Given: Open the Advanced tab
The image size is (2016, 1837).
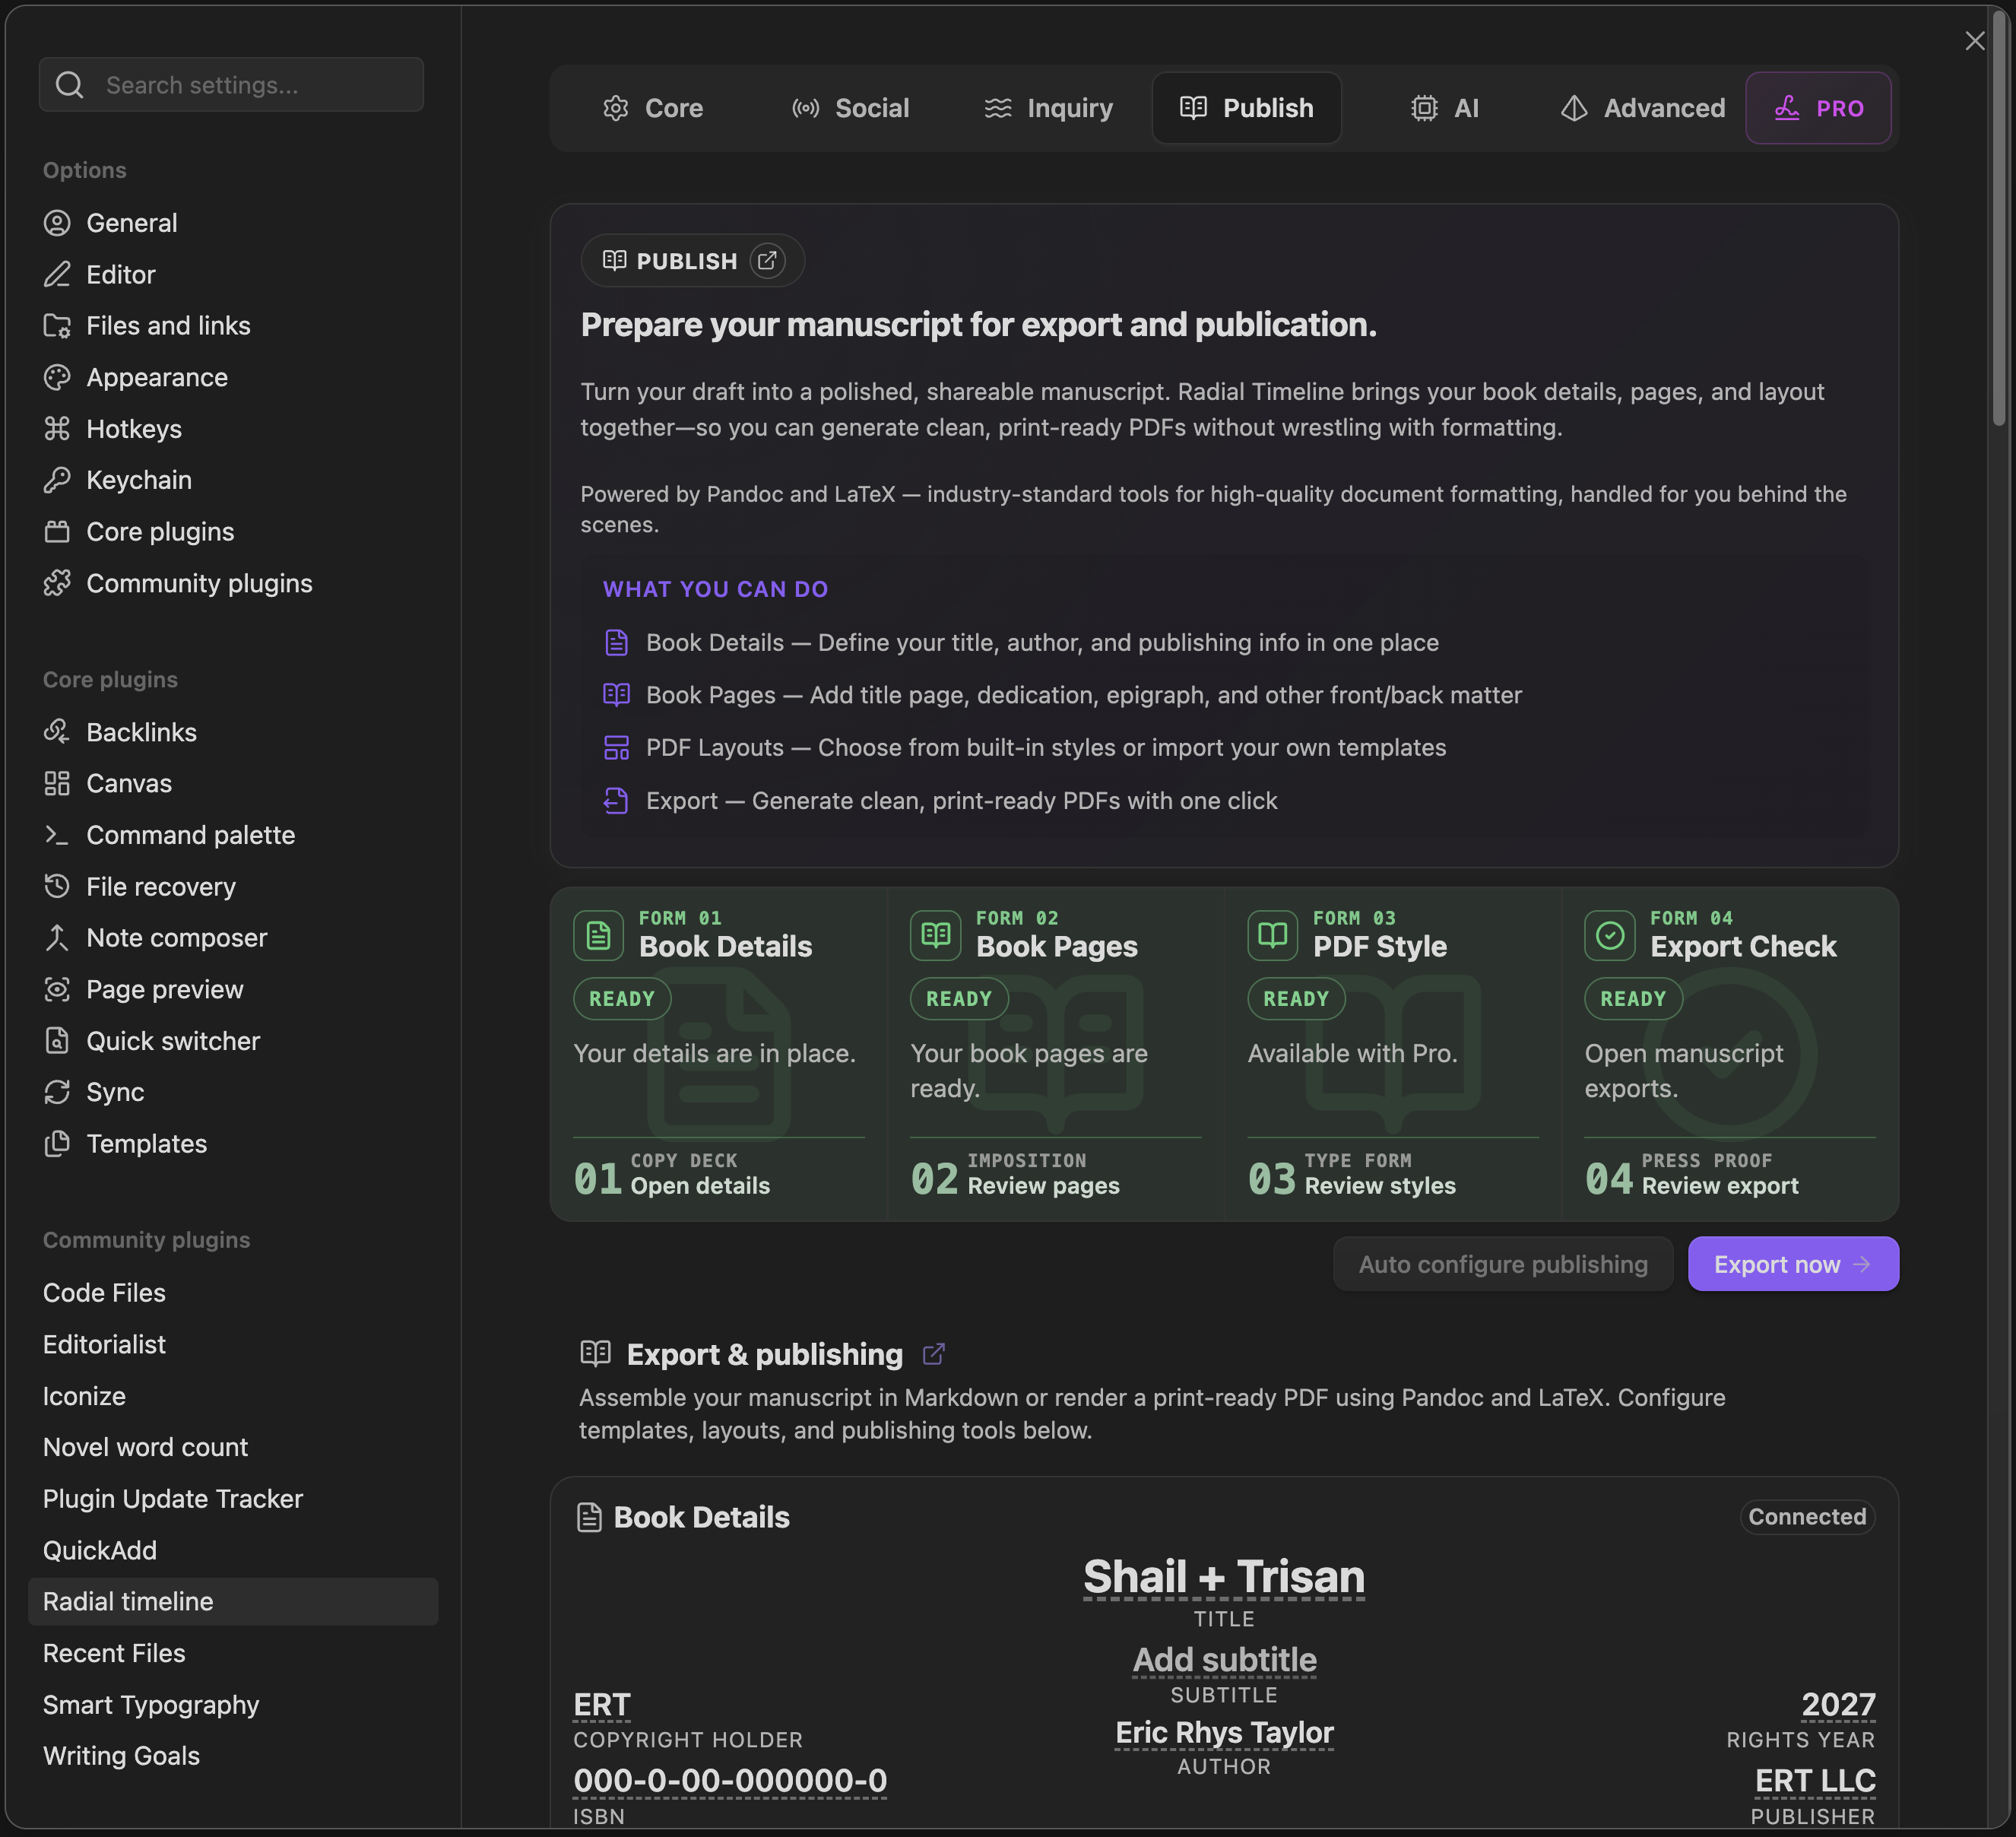Looking at the screenshot, I should (x=1643, y=108).
